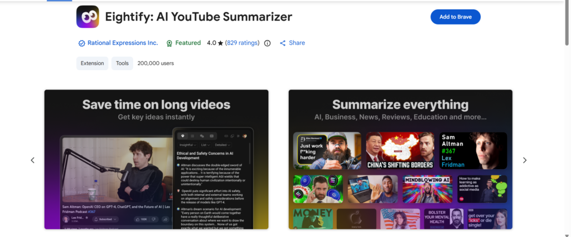Viewport: 571px width, 237px height.
Task: Click the ratings info circle icon
Action: (267, 43)
